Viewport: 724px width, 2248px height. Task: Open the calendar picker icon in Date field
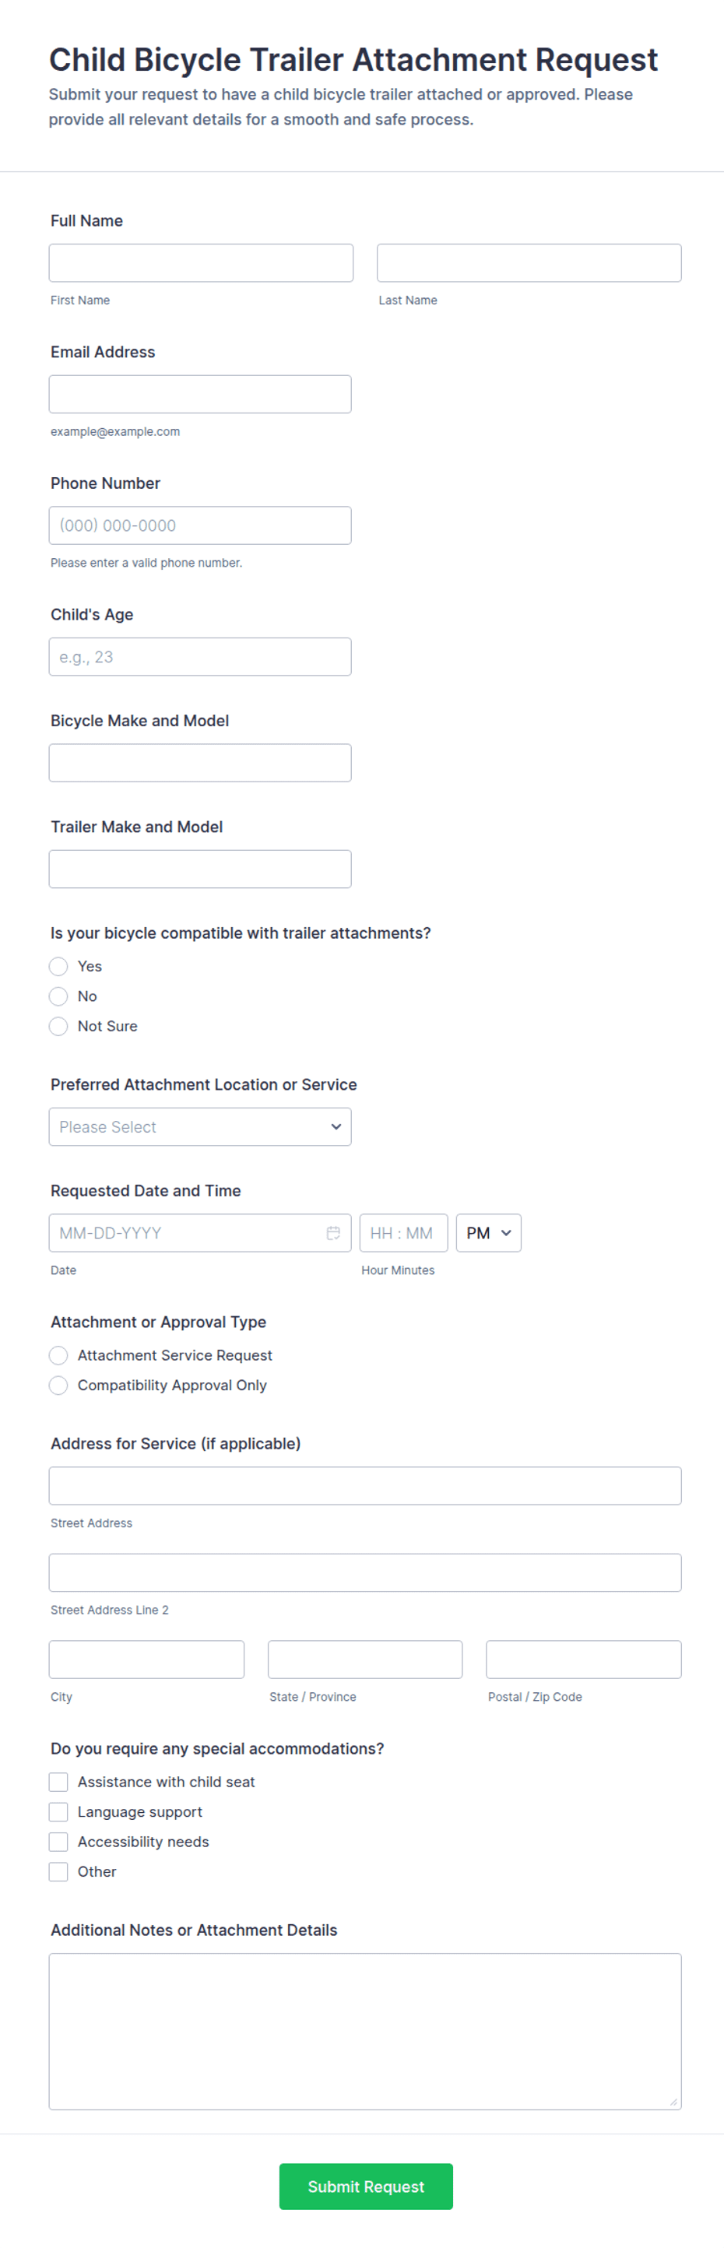click(x=333, y=1232)
